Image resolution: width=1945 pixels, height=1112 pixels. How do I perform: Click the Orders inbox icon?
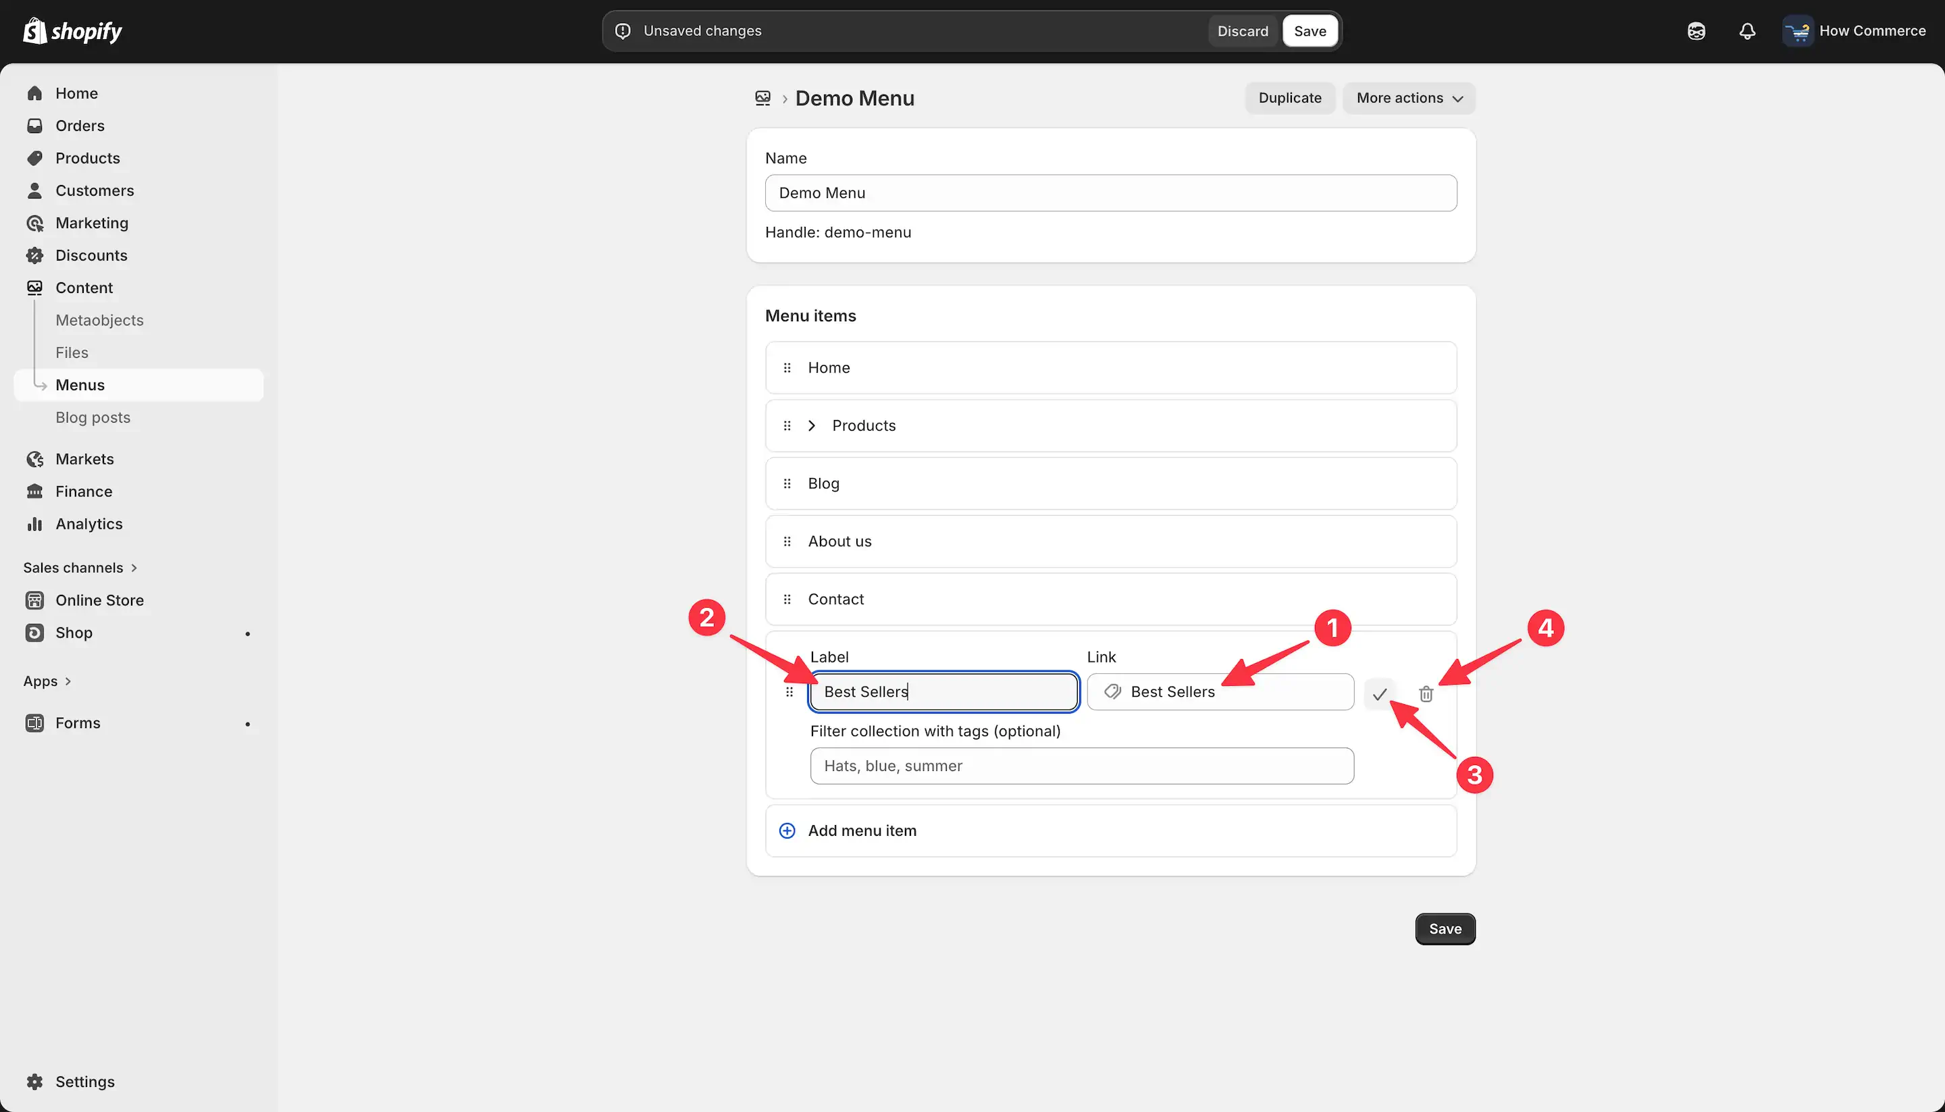34,126
